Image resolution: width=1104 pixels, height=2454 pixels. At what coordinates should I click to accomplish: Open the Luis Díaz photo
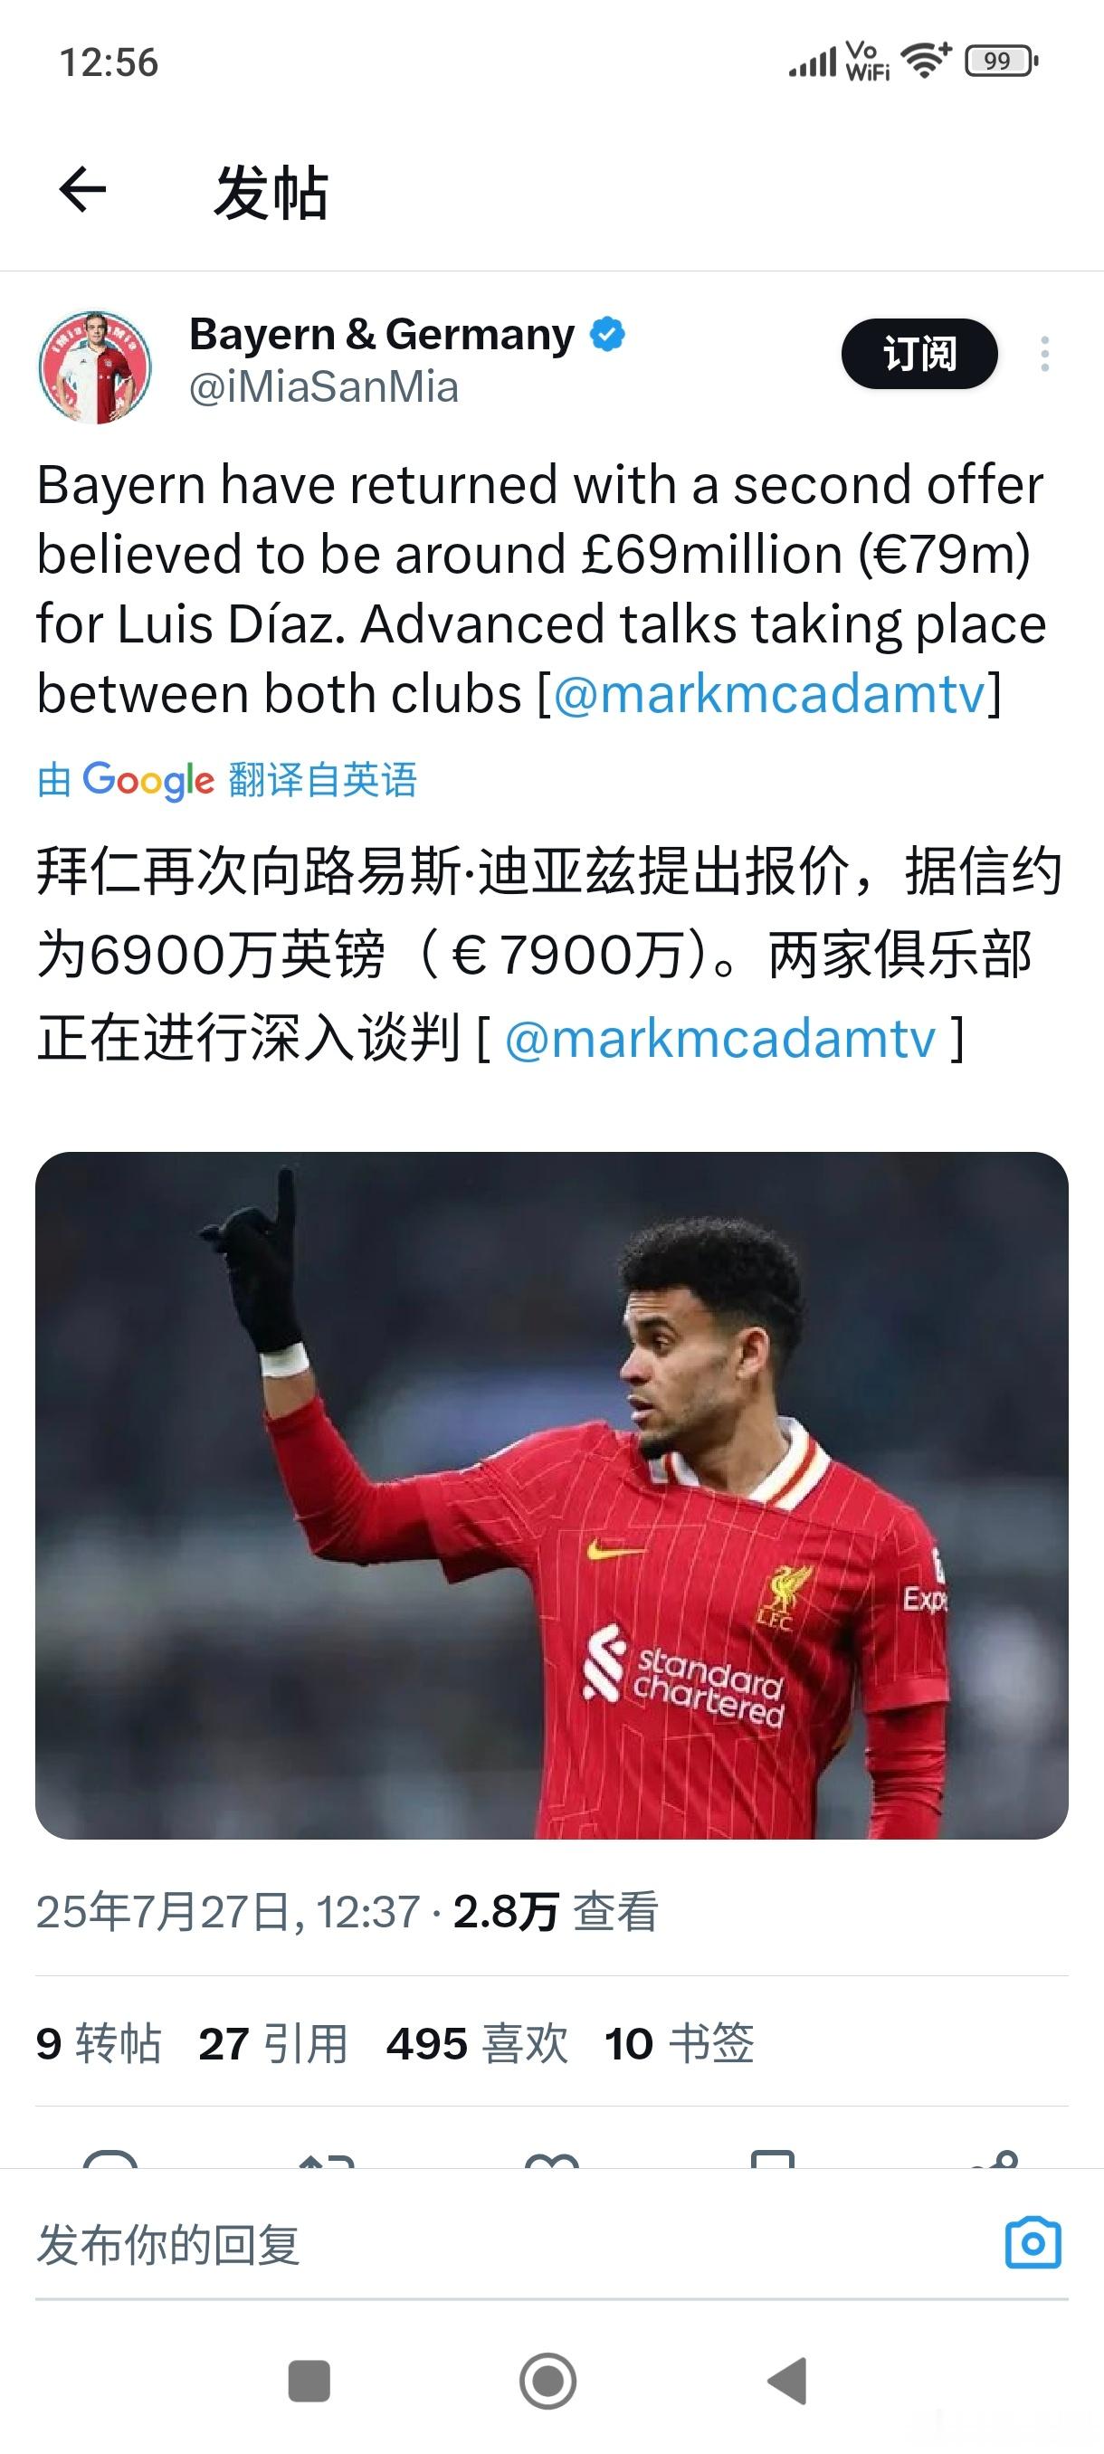coord(551,1496)
